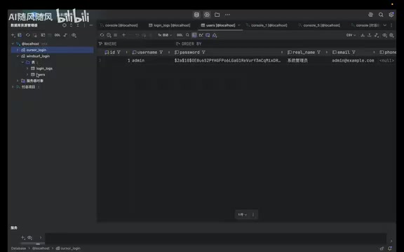
Task: Open Search Everywhere magnifier
Action: pos(381,15)
